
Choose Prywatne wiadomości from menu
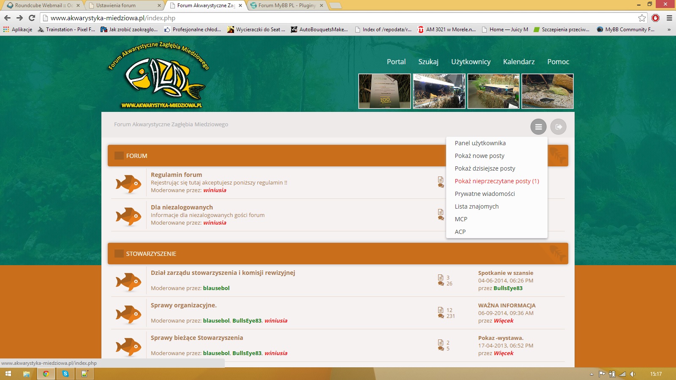(x=485, y=194)
